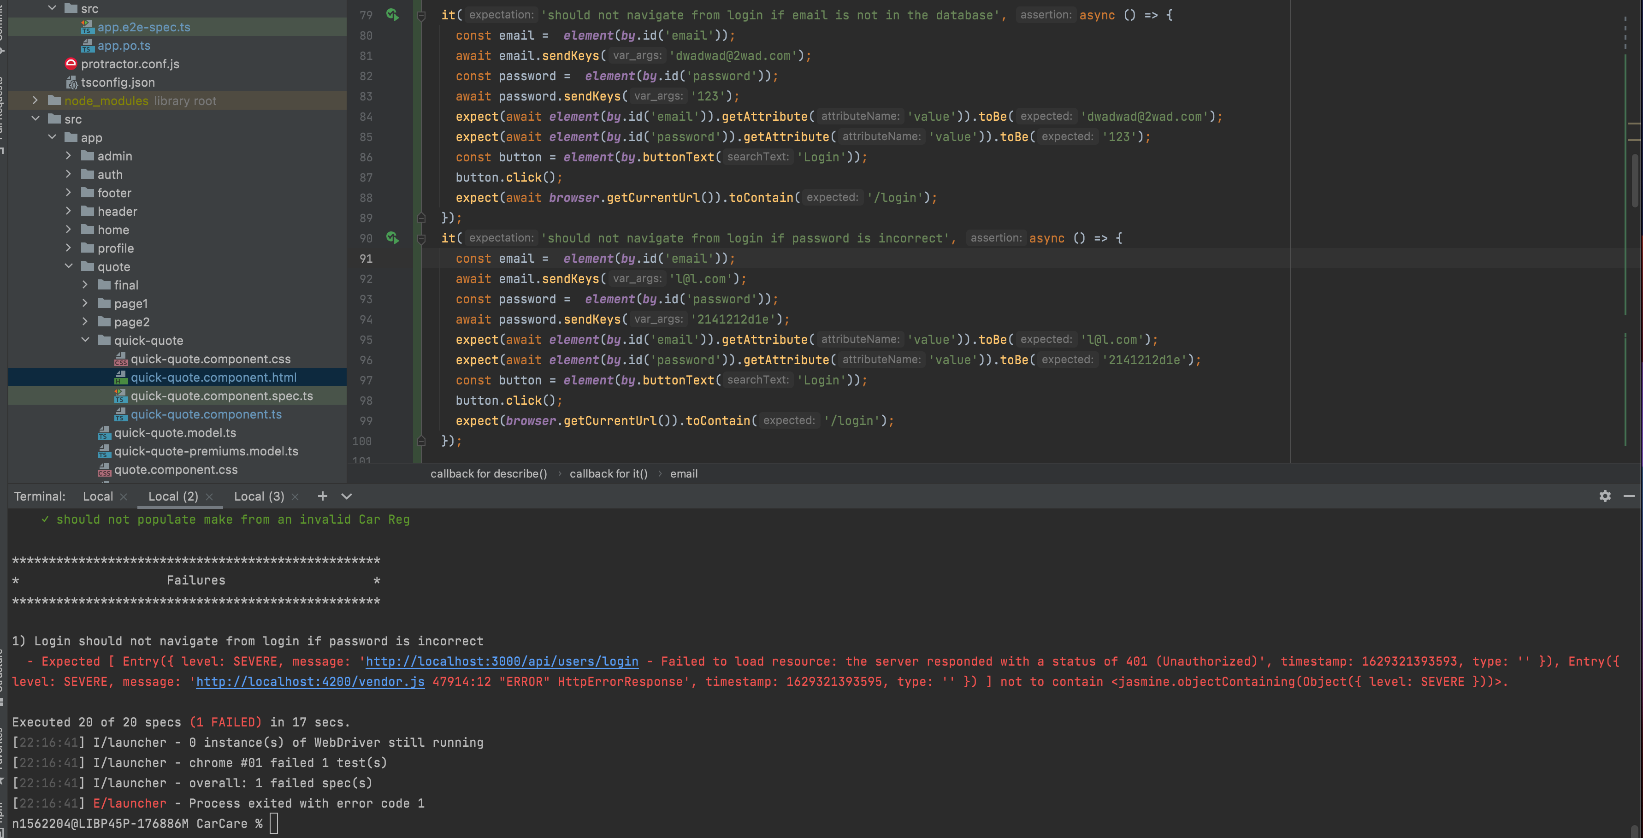Add a new terminal session with plus
This screenshot has height=838, width=1643.
[322, 496]
